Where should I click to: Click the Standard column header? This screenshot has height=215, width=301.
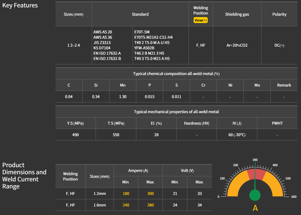140,14
